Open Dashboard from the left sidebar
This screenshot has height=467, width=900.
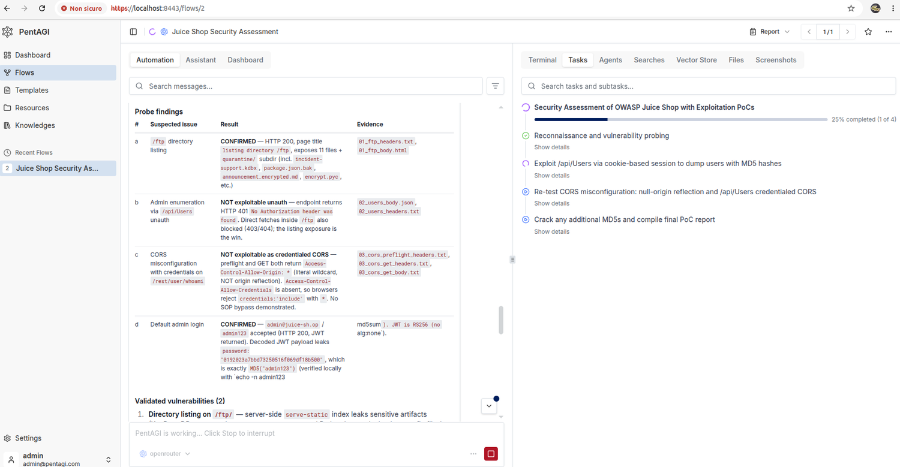tap(58, 55)
